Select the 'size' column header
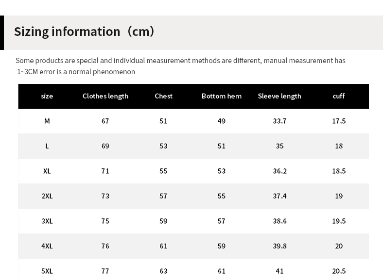The width and height of the screenshot is (384, 278). coord(47,96)
